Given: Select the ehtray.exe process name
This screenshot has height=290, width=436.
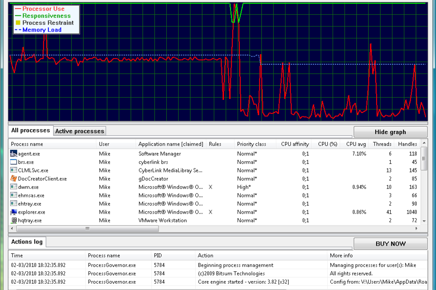Looking at the screenshot, I should [x=29, y=204].
